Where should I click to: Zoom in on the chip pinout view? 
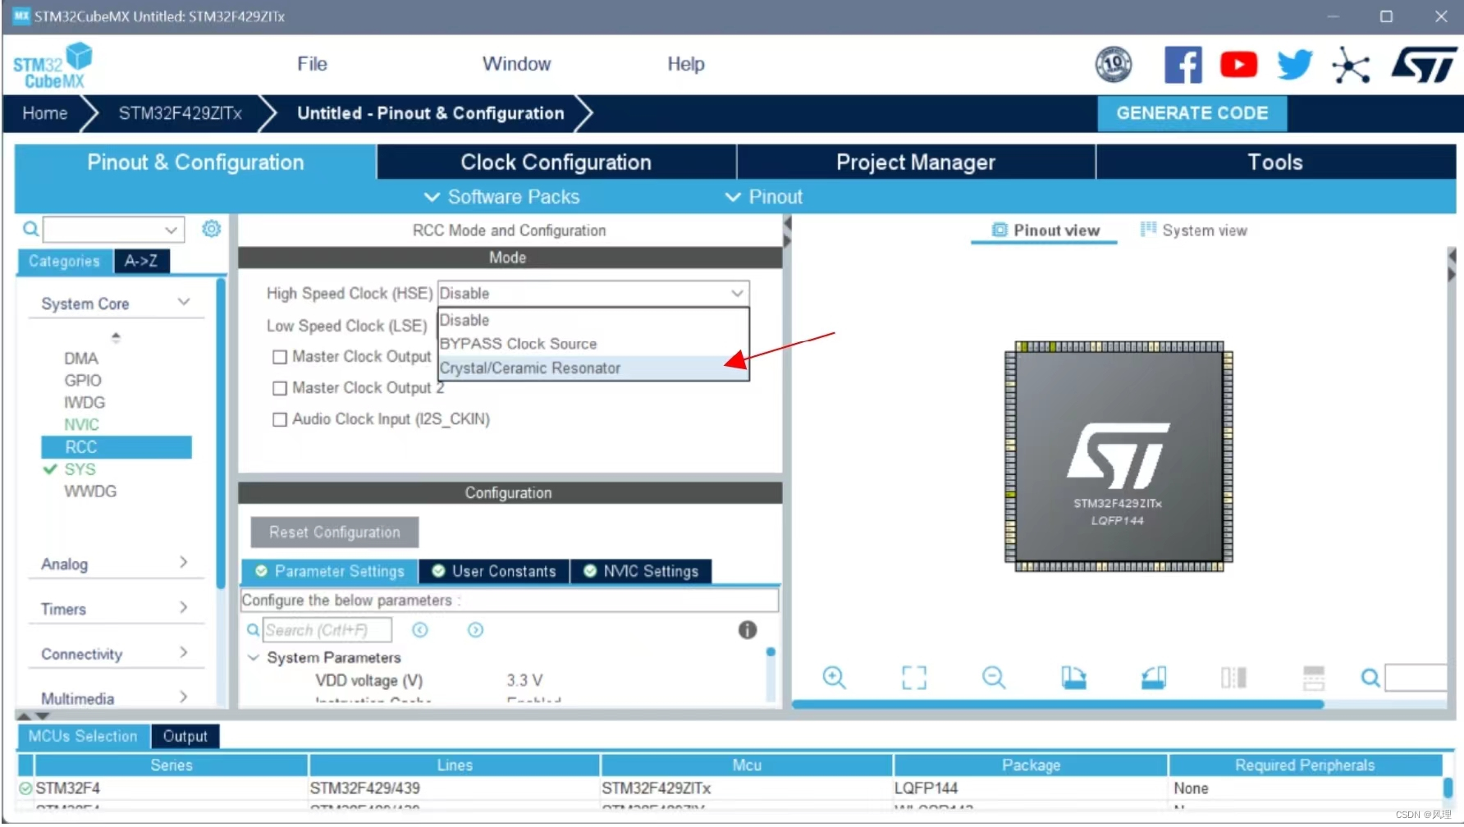834,678
